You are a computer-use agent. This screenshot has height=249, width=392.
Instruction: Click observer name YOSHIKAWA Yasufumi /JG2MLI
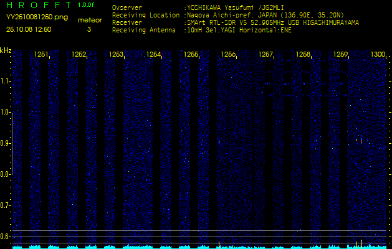tap(235, 7)
